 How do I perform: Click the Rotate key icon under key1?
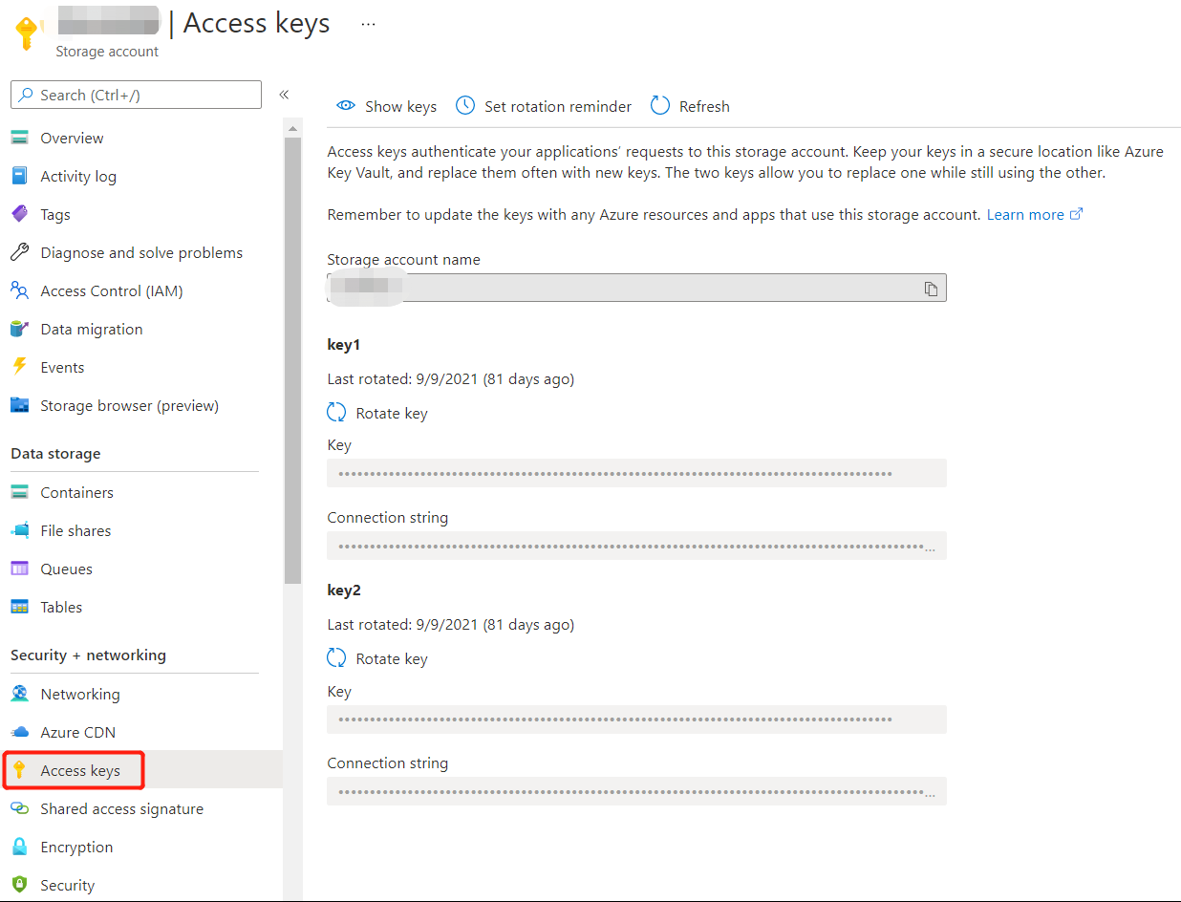[336, 413]
